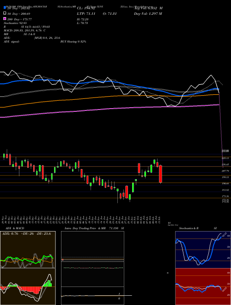Click the Intra Day Trading Price panel title

pos(94,228)
